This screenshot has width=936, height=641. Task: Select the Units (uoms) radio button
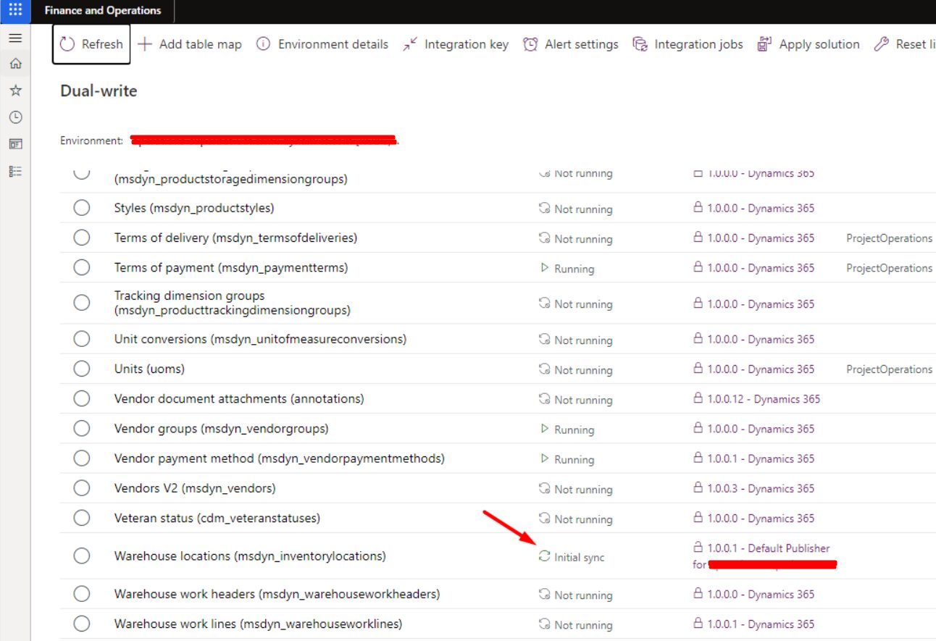coord(82,369)
